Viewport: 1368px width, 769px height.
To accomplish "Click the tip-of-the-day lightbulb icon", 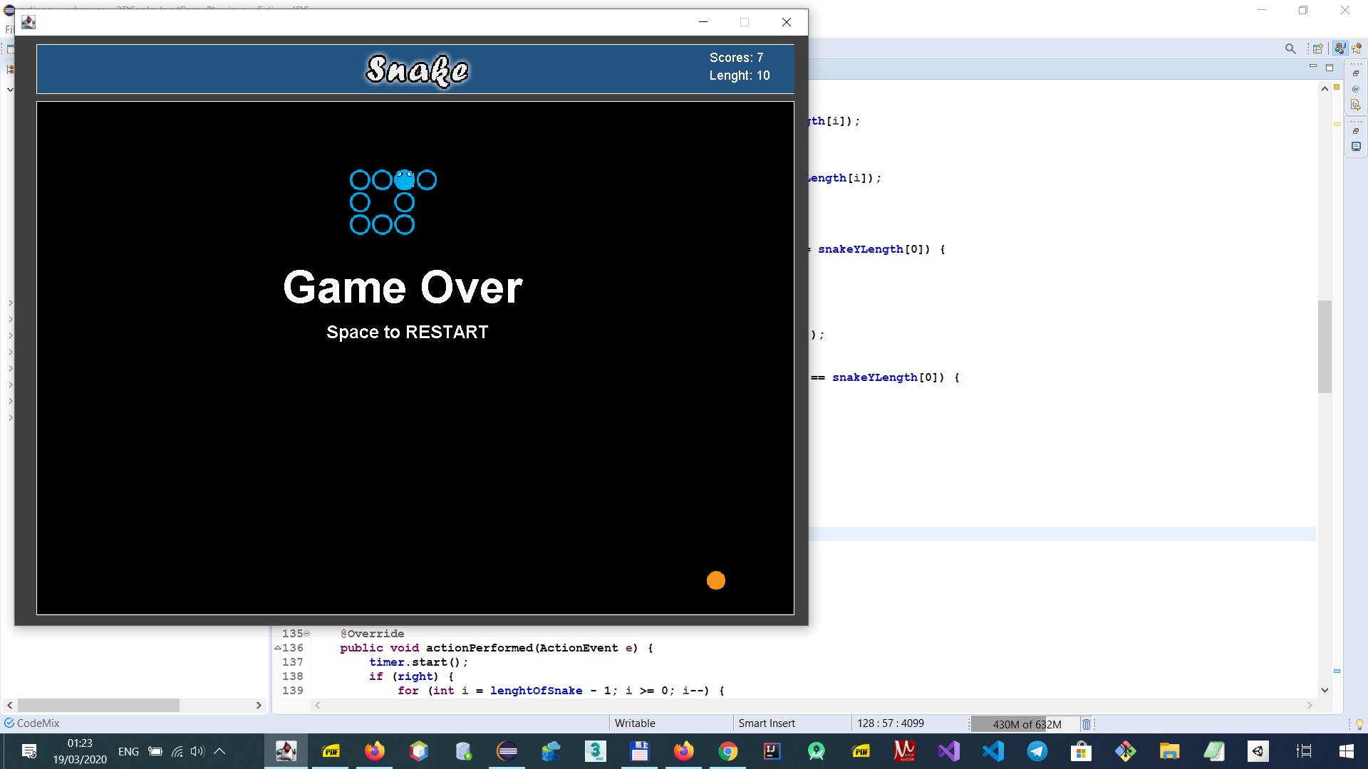I will (1359, 724).
